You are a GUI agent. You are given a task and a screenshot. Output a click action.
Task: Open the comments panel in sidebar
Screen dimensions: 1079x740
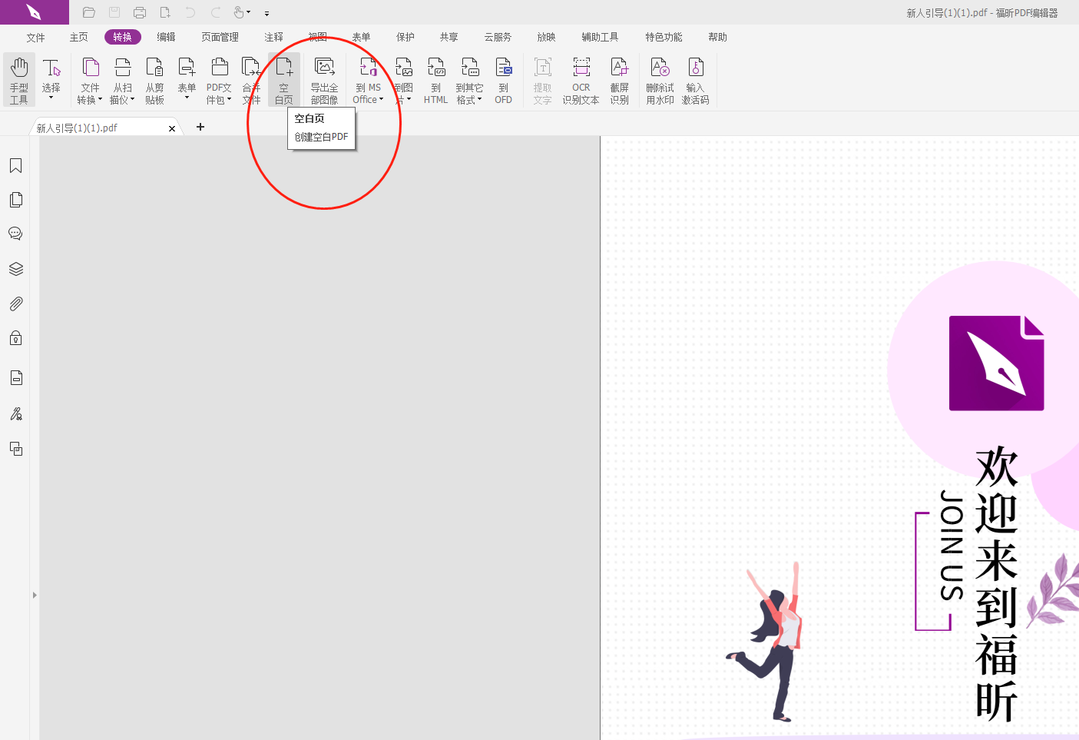pos(15,234)
